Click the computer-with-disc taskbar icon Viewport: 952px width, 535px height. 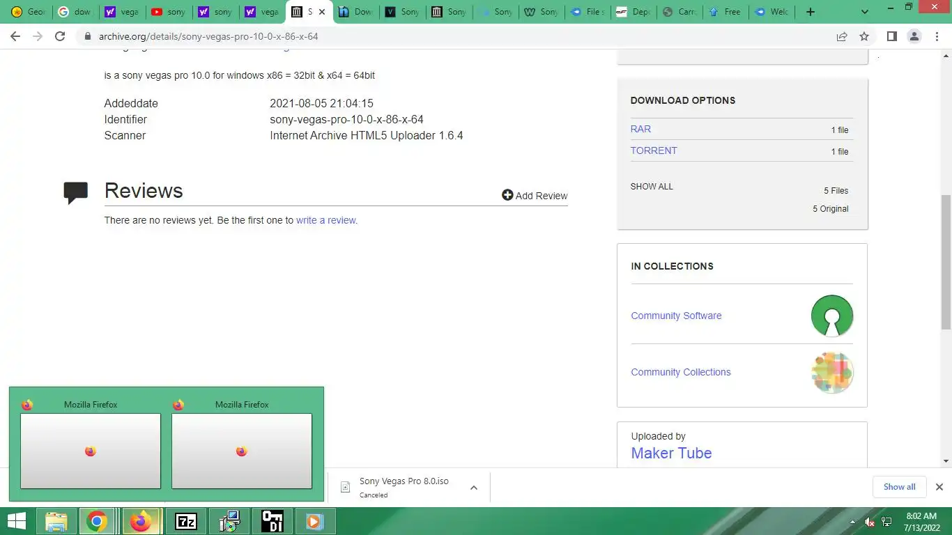[229, 521]
